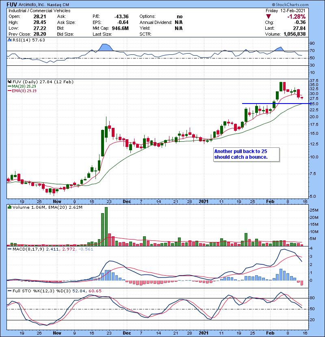Select the EPS value -0.64
The height and width of the screenshot is (337, 325).
coord(123,22)
